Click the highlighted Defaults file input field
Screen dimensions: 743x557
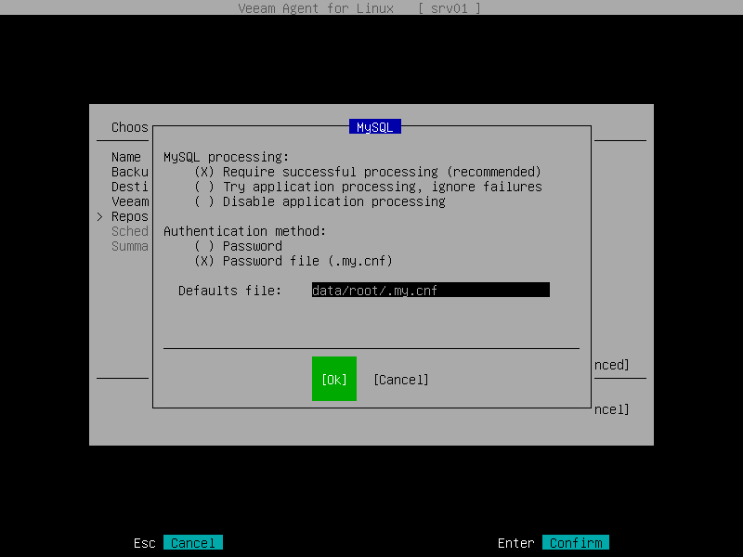[x=430, y=289]
